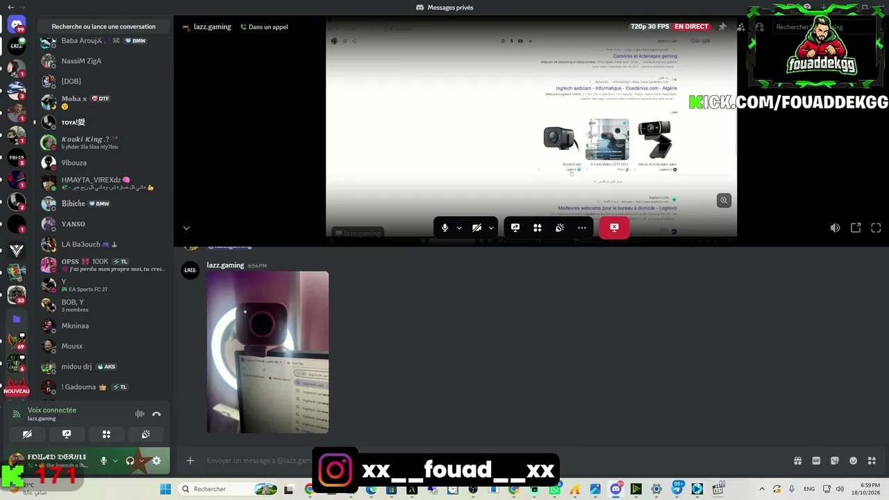Mute microphone in the call control bar
The image size is (889, 500).
[444, 228]
